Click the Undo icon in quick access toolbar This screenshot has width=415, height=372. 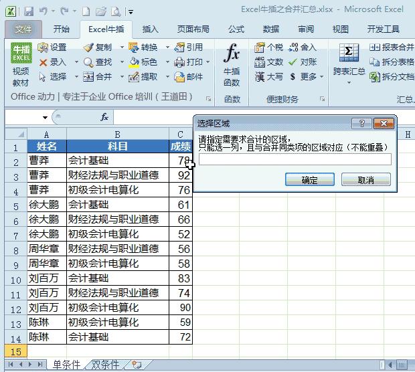click(x=44, y=11)
